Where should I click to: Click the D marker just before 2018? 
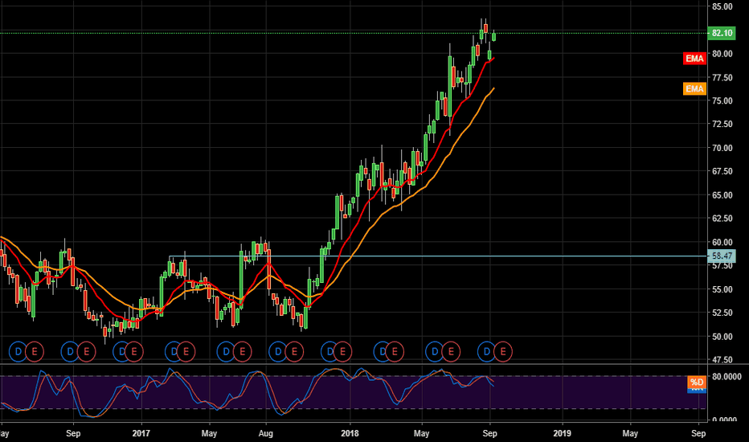(x=330, y=352)
